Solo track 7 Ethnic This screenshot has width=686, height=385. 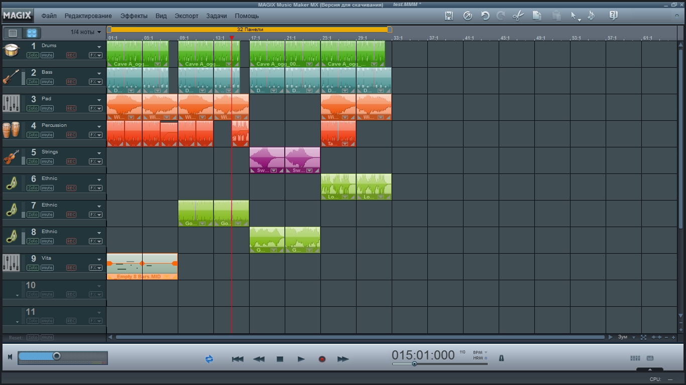(x=33, y=215)
